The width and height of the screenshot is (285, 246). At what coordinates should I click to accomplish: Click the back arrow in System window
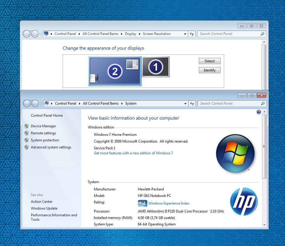click(x=27, y=103)
